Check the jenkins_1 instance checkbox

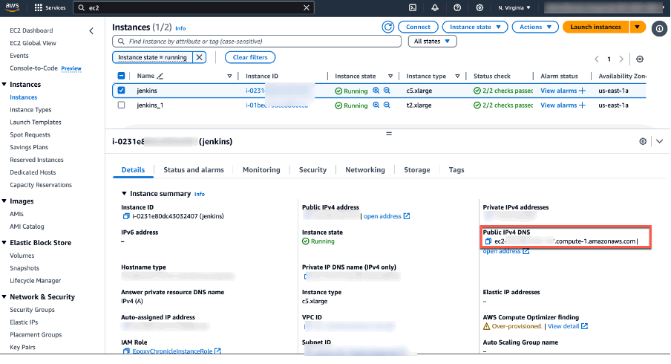tap(121, 105)
